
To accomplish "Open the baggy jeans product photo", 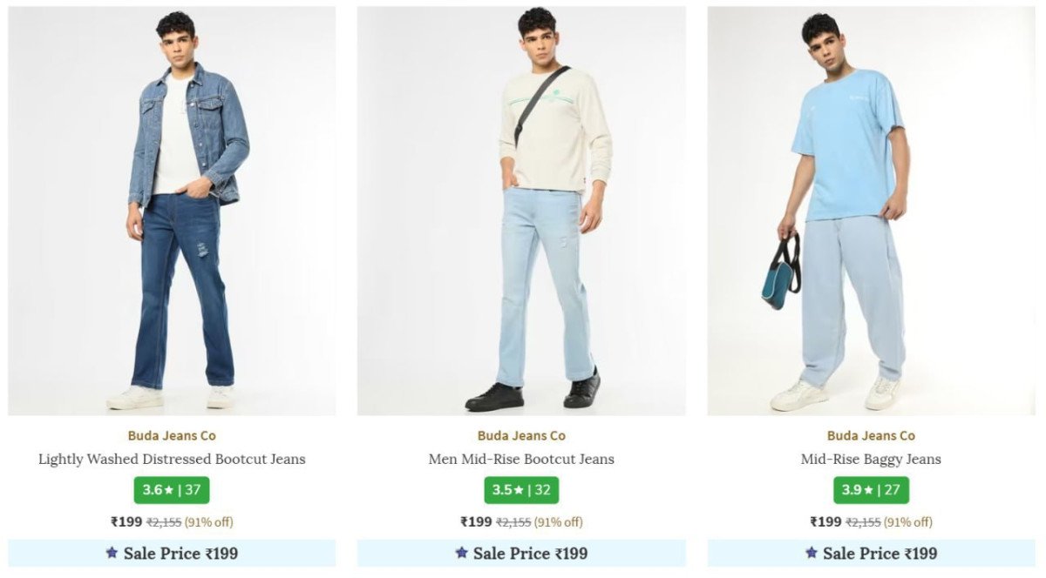I will click(871, 211).
